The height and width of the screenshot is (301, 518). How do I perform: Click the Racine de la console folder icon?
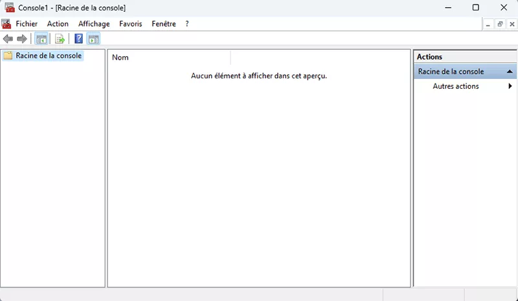pos(8,56)
